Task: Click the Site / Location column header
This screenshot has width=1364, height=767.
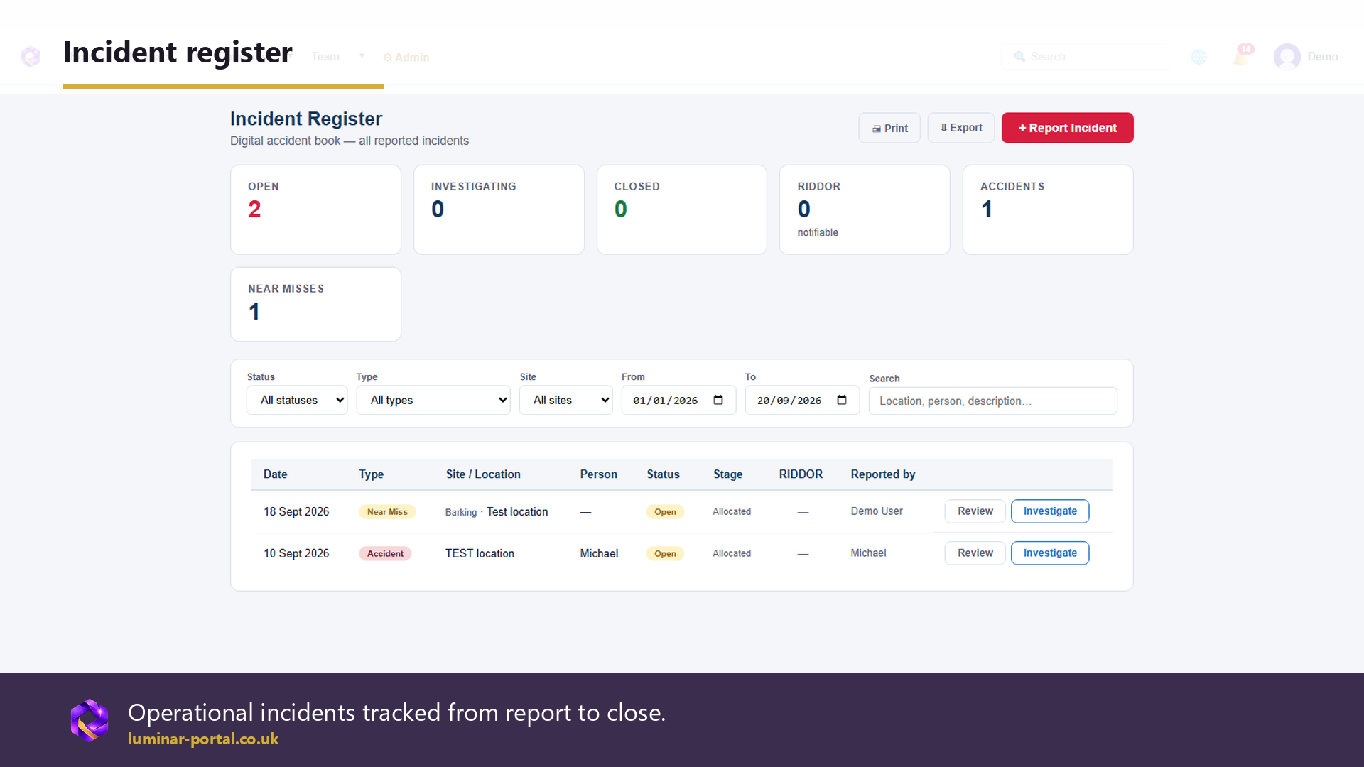Action: click(x=483, y=474)
